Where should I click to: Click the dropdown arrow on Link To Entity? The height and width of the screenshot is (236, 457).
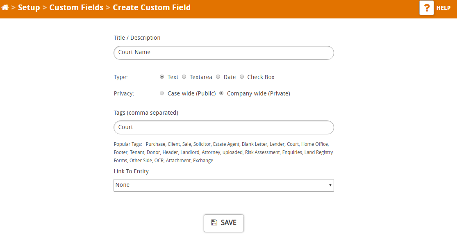(330, 185)
